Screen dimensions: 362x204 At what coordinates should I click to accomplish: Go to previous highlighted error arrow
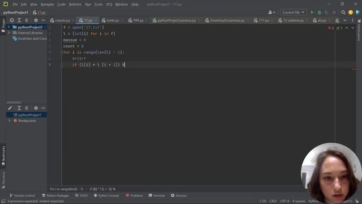347,28
